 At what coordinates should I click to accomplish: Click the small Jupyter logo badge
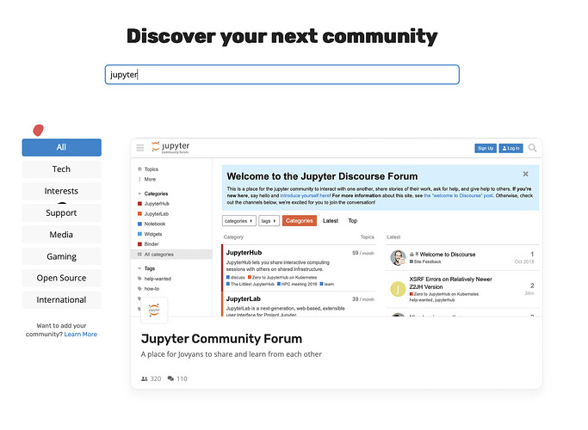[x=154, y=310]
